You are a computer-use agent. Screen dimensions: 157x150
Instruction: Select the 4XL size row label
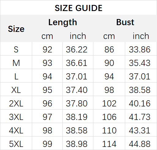pos(16,130)
